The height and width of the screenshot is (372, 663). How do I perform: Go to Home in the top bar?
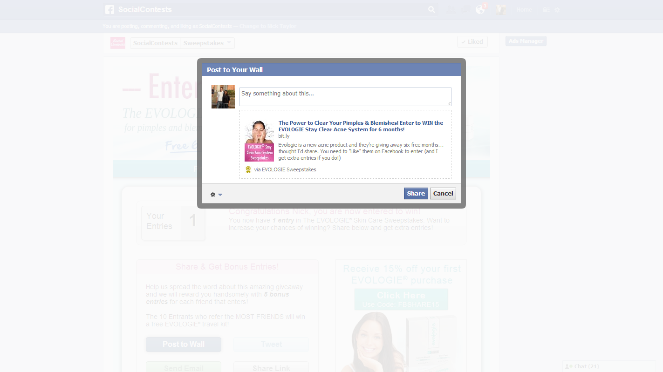[x=524, y=9]
